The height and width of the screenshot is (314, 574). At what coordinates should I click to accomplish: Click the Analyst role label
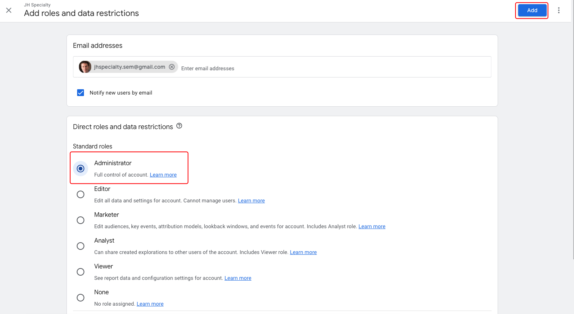(104, 240)
